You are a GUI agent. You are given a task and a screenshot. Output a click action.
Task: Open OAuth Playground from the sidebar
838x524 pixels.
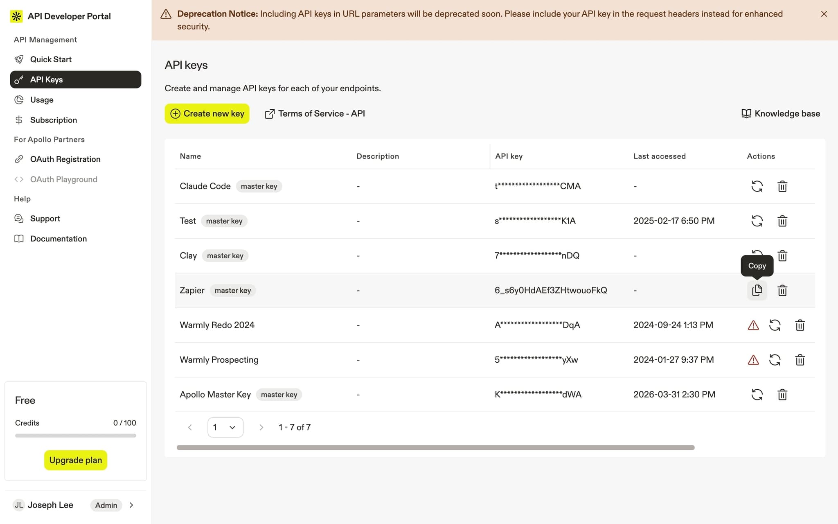point(63,179)
